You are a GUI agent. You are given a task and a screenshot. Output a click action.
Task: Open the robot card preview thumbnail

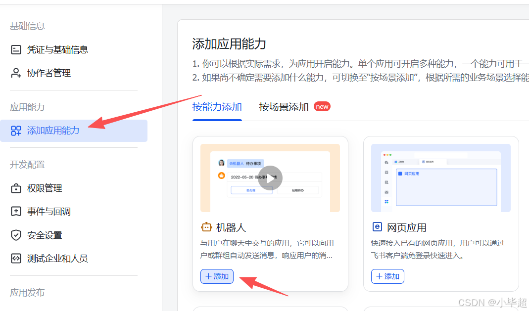pyautogui.click(x=270, y=178)
